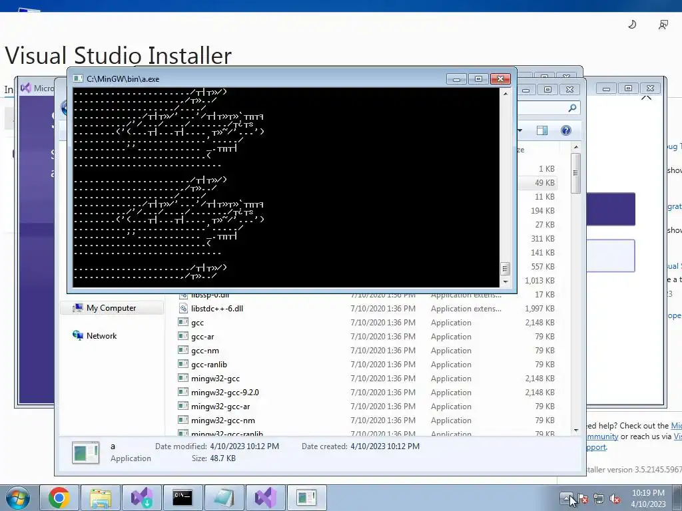
Task: Click the Explorer file list scrollbar thumb
Action: [x=576, y=173]
